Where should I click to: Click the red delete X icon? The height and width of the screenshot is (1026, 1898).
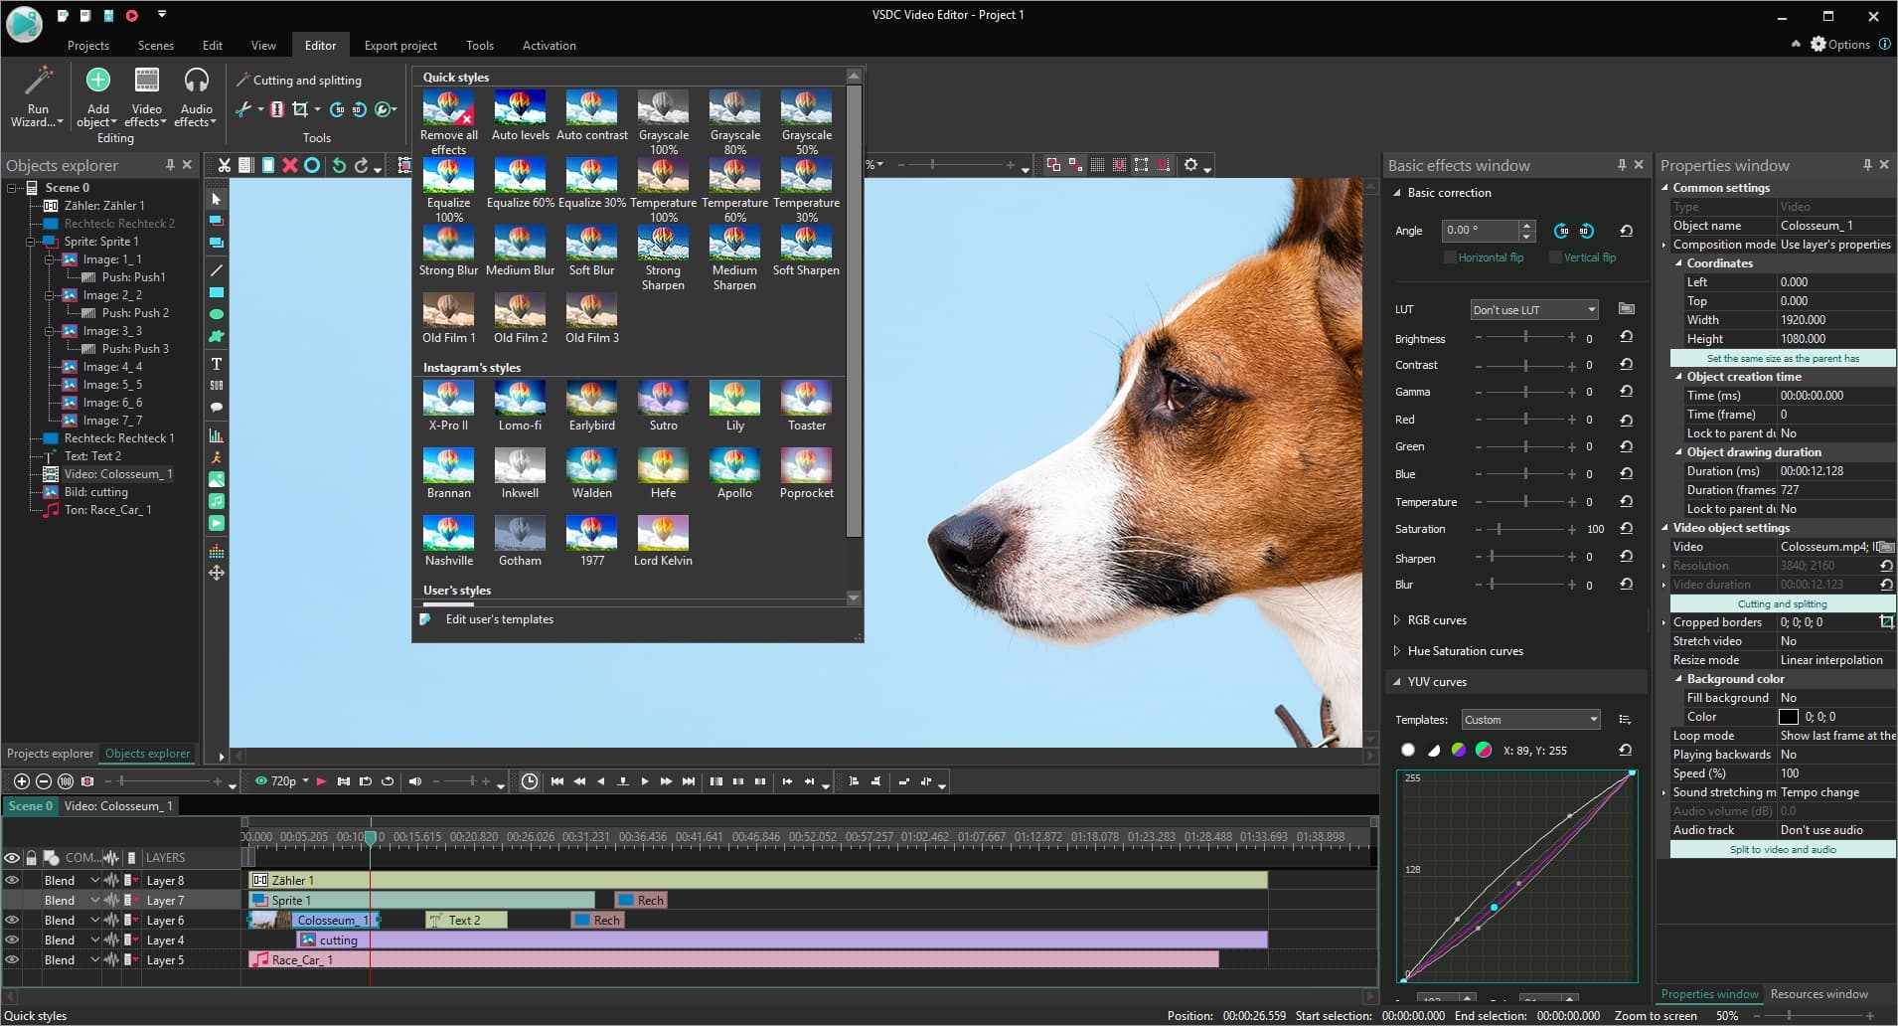click(x=290, y=165)
